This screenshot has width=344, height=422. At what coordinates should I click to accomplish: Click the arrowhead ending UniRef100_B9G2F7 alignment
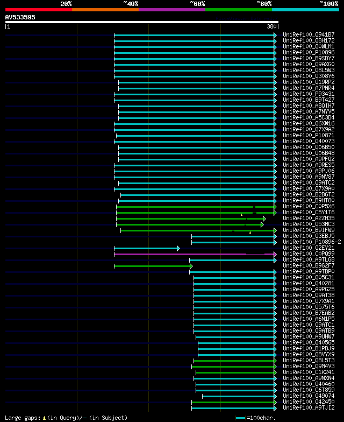(x=191, y=266)
